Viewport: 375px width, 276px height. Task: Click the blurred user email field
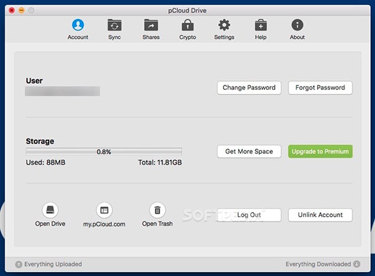(63, 91)
